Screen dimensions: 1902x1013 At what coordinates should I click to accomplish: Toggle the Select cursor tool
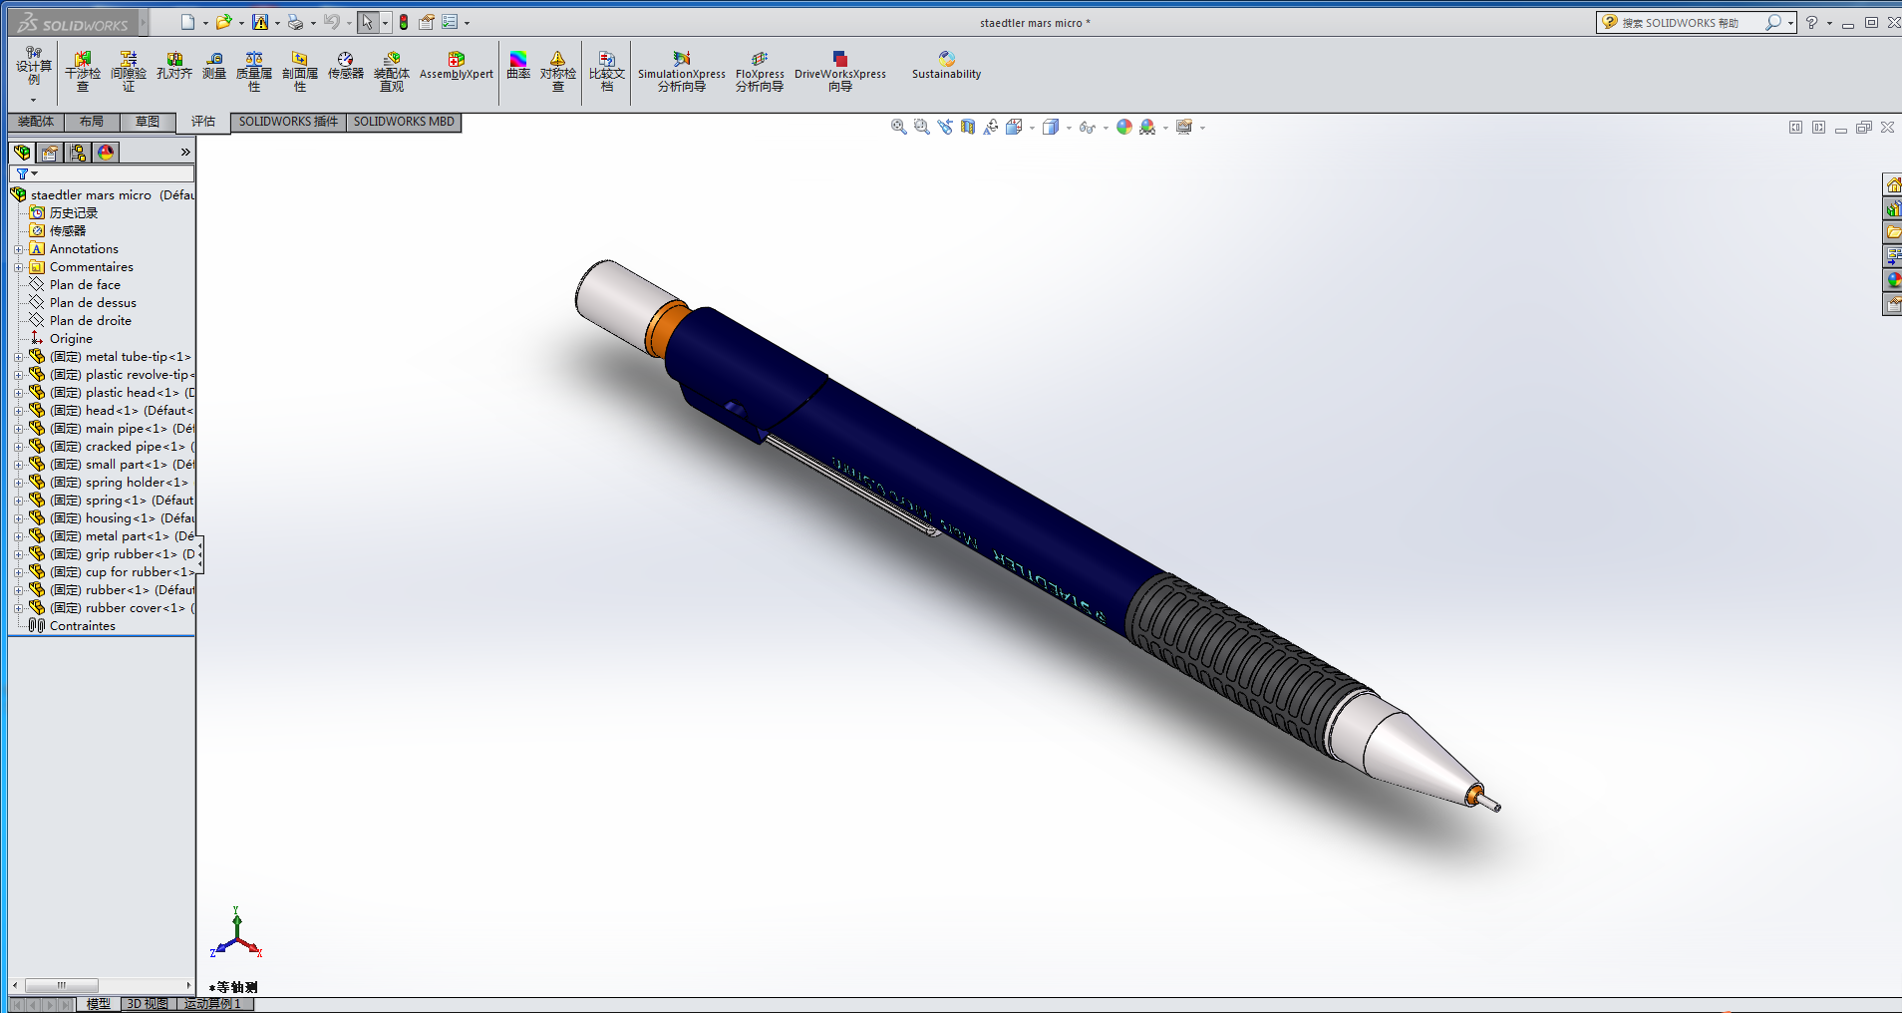(x=368, y=22)
